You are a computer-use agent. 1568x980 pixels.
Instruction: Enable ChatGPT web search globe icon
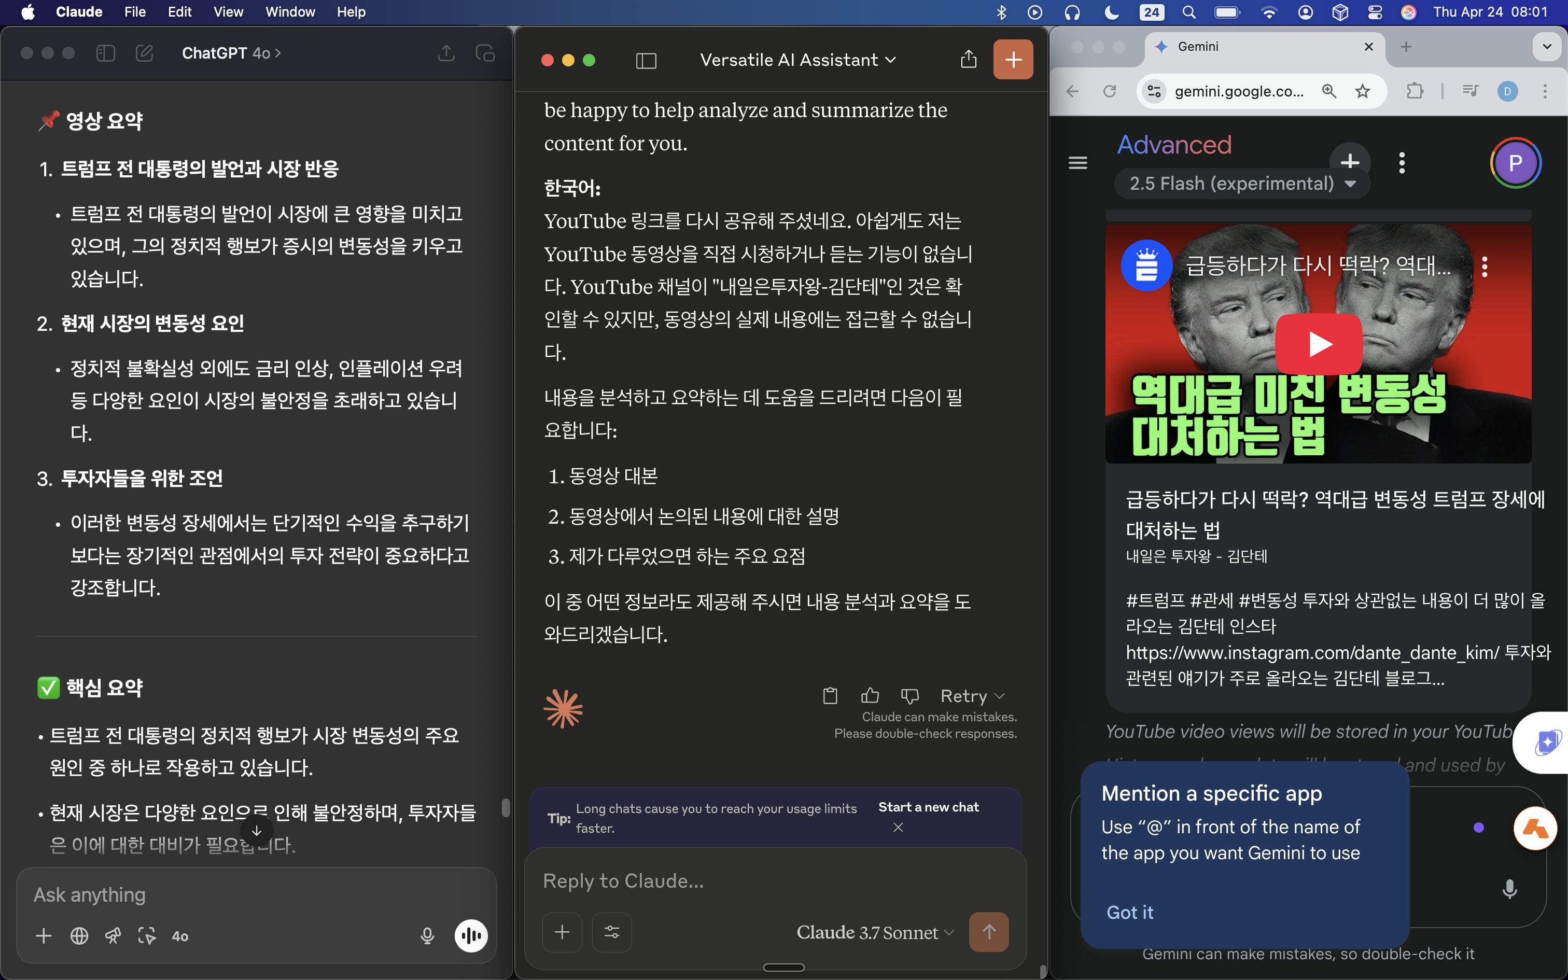79,935
